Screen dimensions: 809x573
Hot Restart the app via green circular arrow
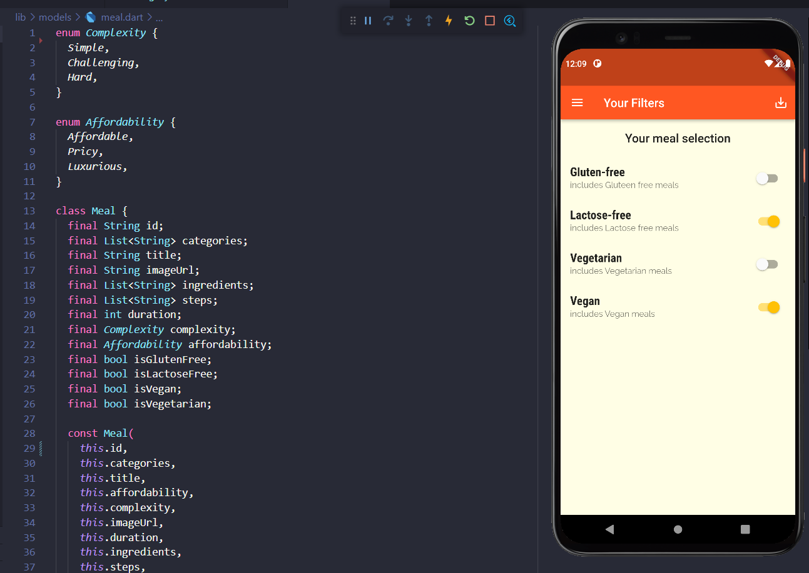(x=469, y=21)
